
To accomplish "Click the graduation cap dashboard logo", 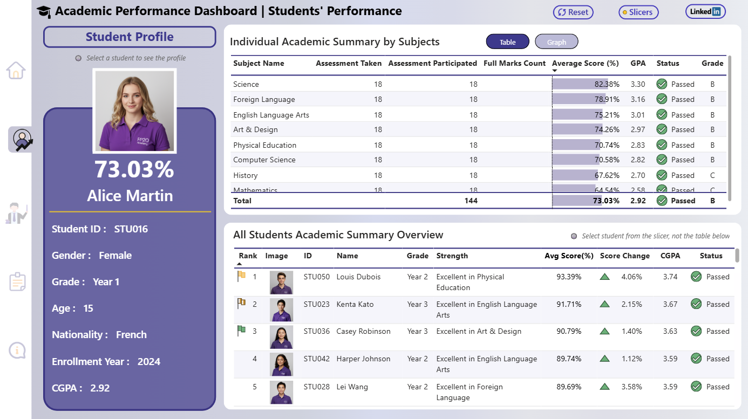I will pyautogui.click(x=44, y=12).
